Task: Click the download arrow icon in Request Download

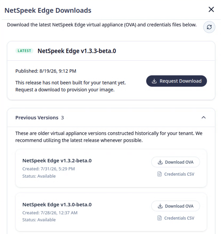Action: point(154,81)
